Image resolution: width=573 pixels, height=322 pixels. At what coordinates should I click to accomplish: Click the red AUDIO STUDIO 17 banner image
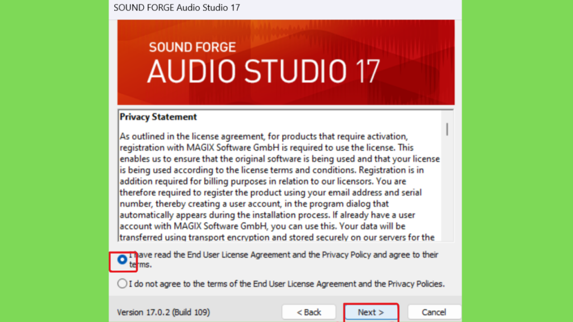pos(286,63)
